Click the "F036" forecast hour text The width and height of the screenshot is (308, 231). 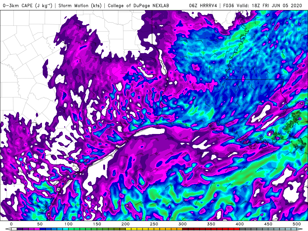click(x=229, y=5)
